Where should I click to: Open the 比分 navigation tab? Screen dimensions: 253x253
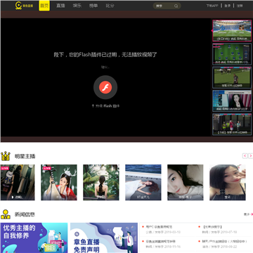(x=110, y=6)
